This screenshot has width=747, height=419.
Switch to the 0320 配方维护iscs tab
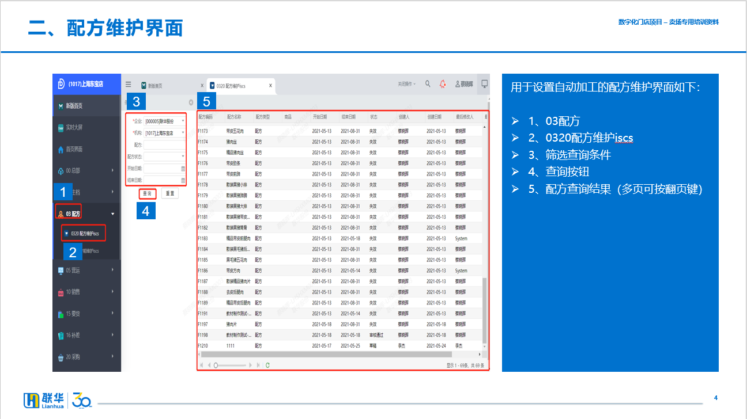point(241,86)
